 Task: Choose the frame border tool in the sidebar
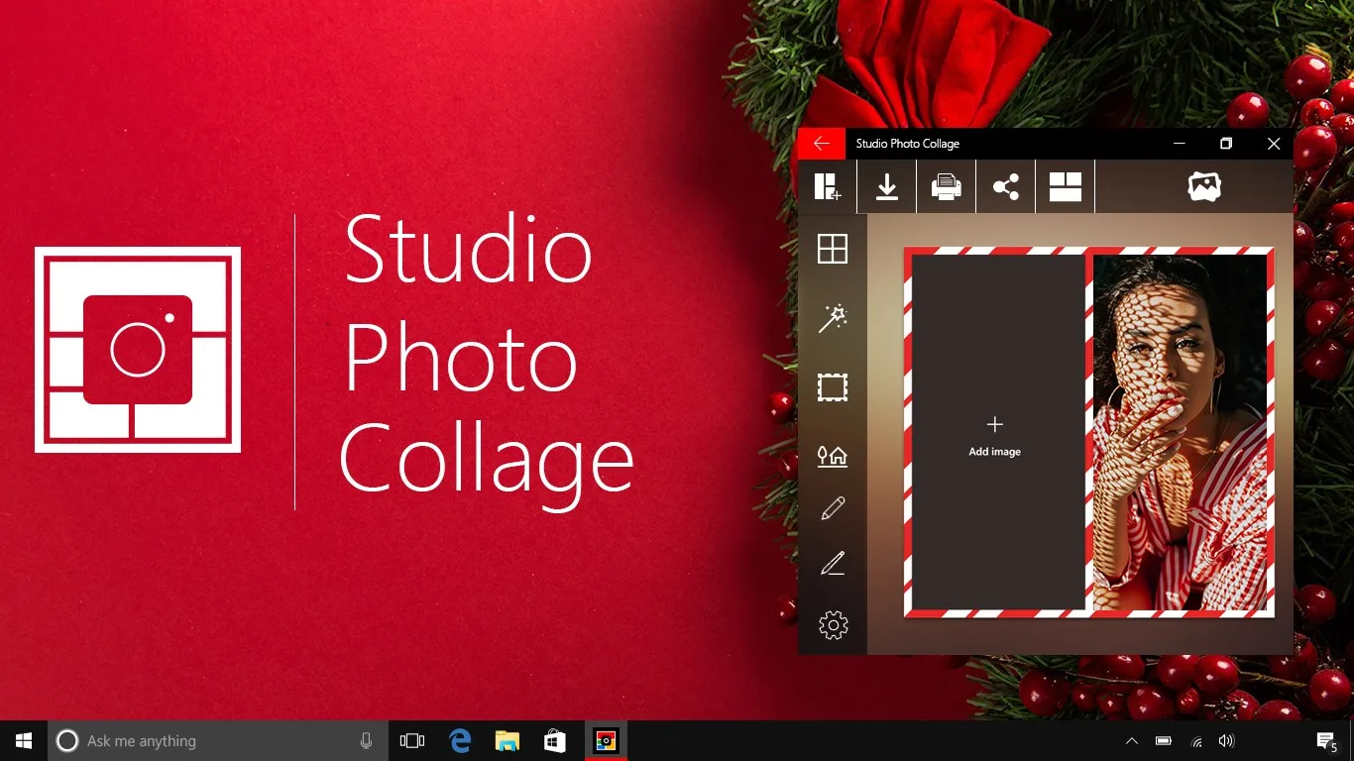pyautogui.click(x=833, y=387)
